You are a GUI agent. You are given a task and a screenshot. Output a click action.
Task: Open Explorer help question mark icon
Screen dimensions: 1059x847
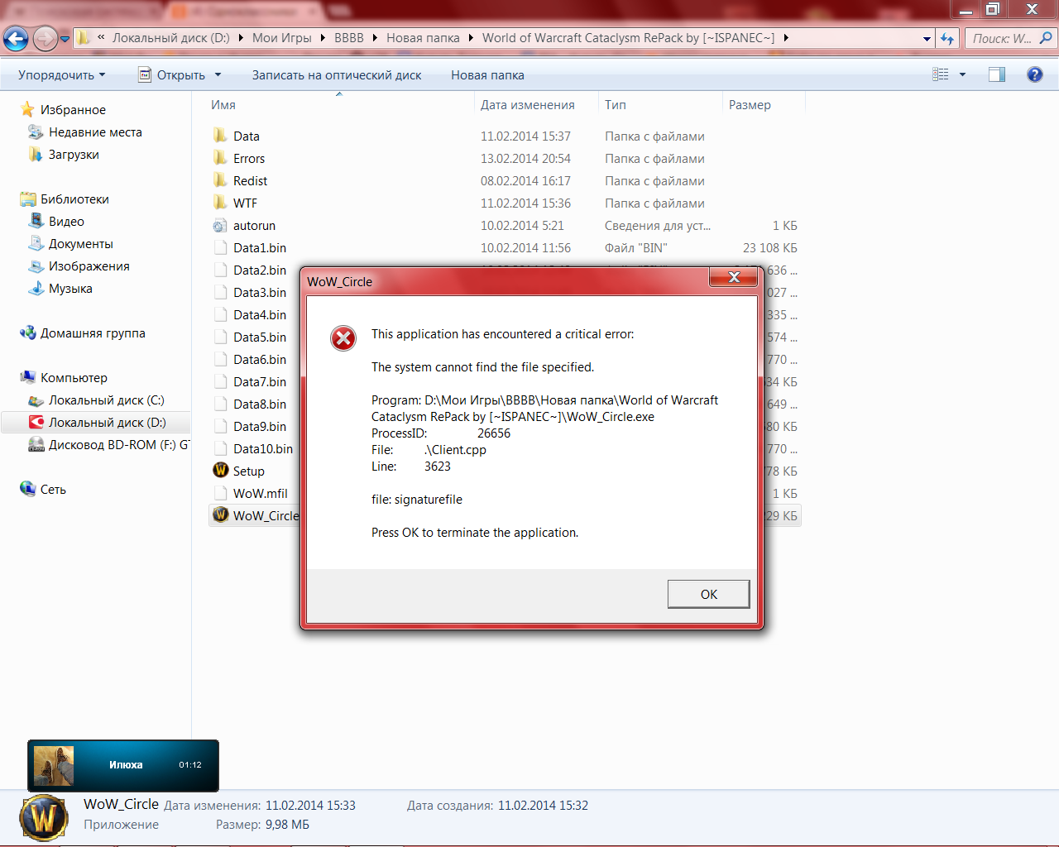point(1034,74)
